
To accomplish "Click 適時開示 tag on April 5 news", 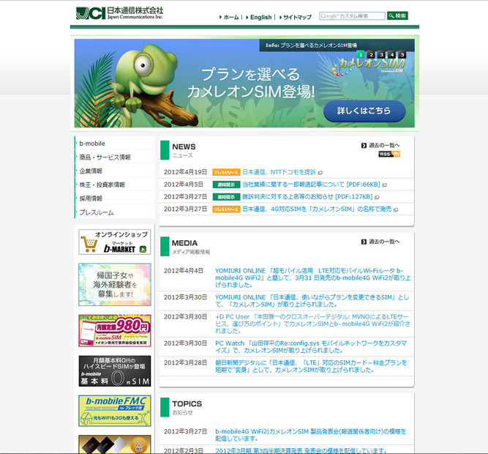I will click(x=226, y=185).
